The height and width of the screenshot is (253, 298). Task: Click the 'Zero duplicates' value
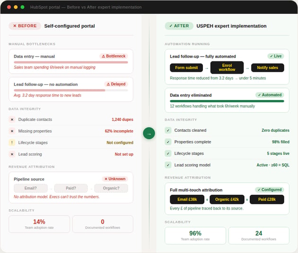tap(275, 130)
